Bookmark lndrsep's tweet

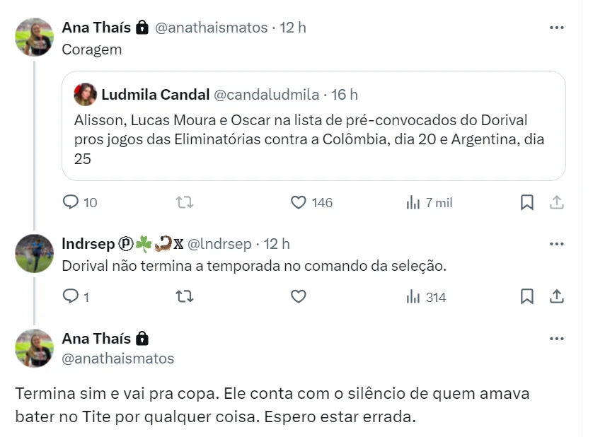coord(527,297)
